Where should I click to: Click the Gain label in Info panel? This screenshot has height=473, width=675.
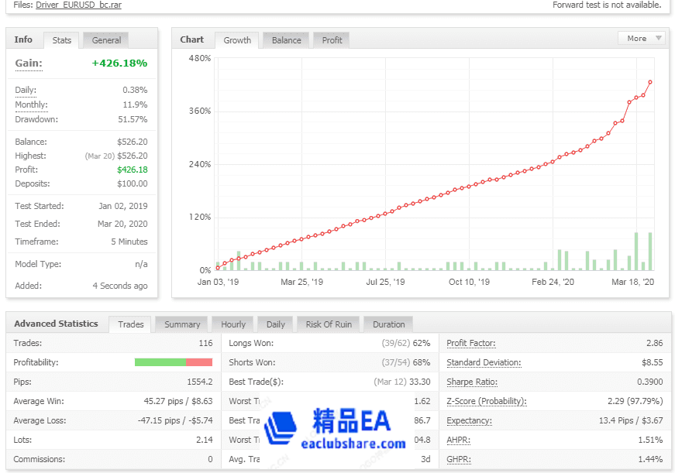pyautogui.click(x=29, y=63)
